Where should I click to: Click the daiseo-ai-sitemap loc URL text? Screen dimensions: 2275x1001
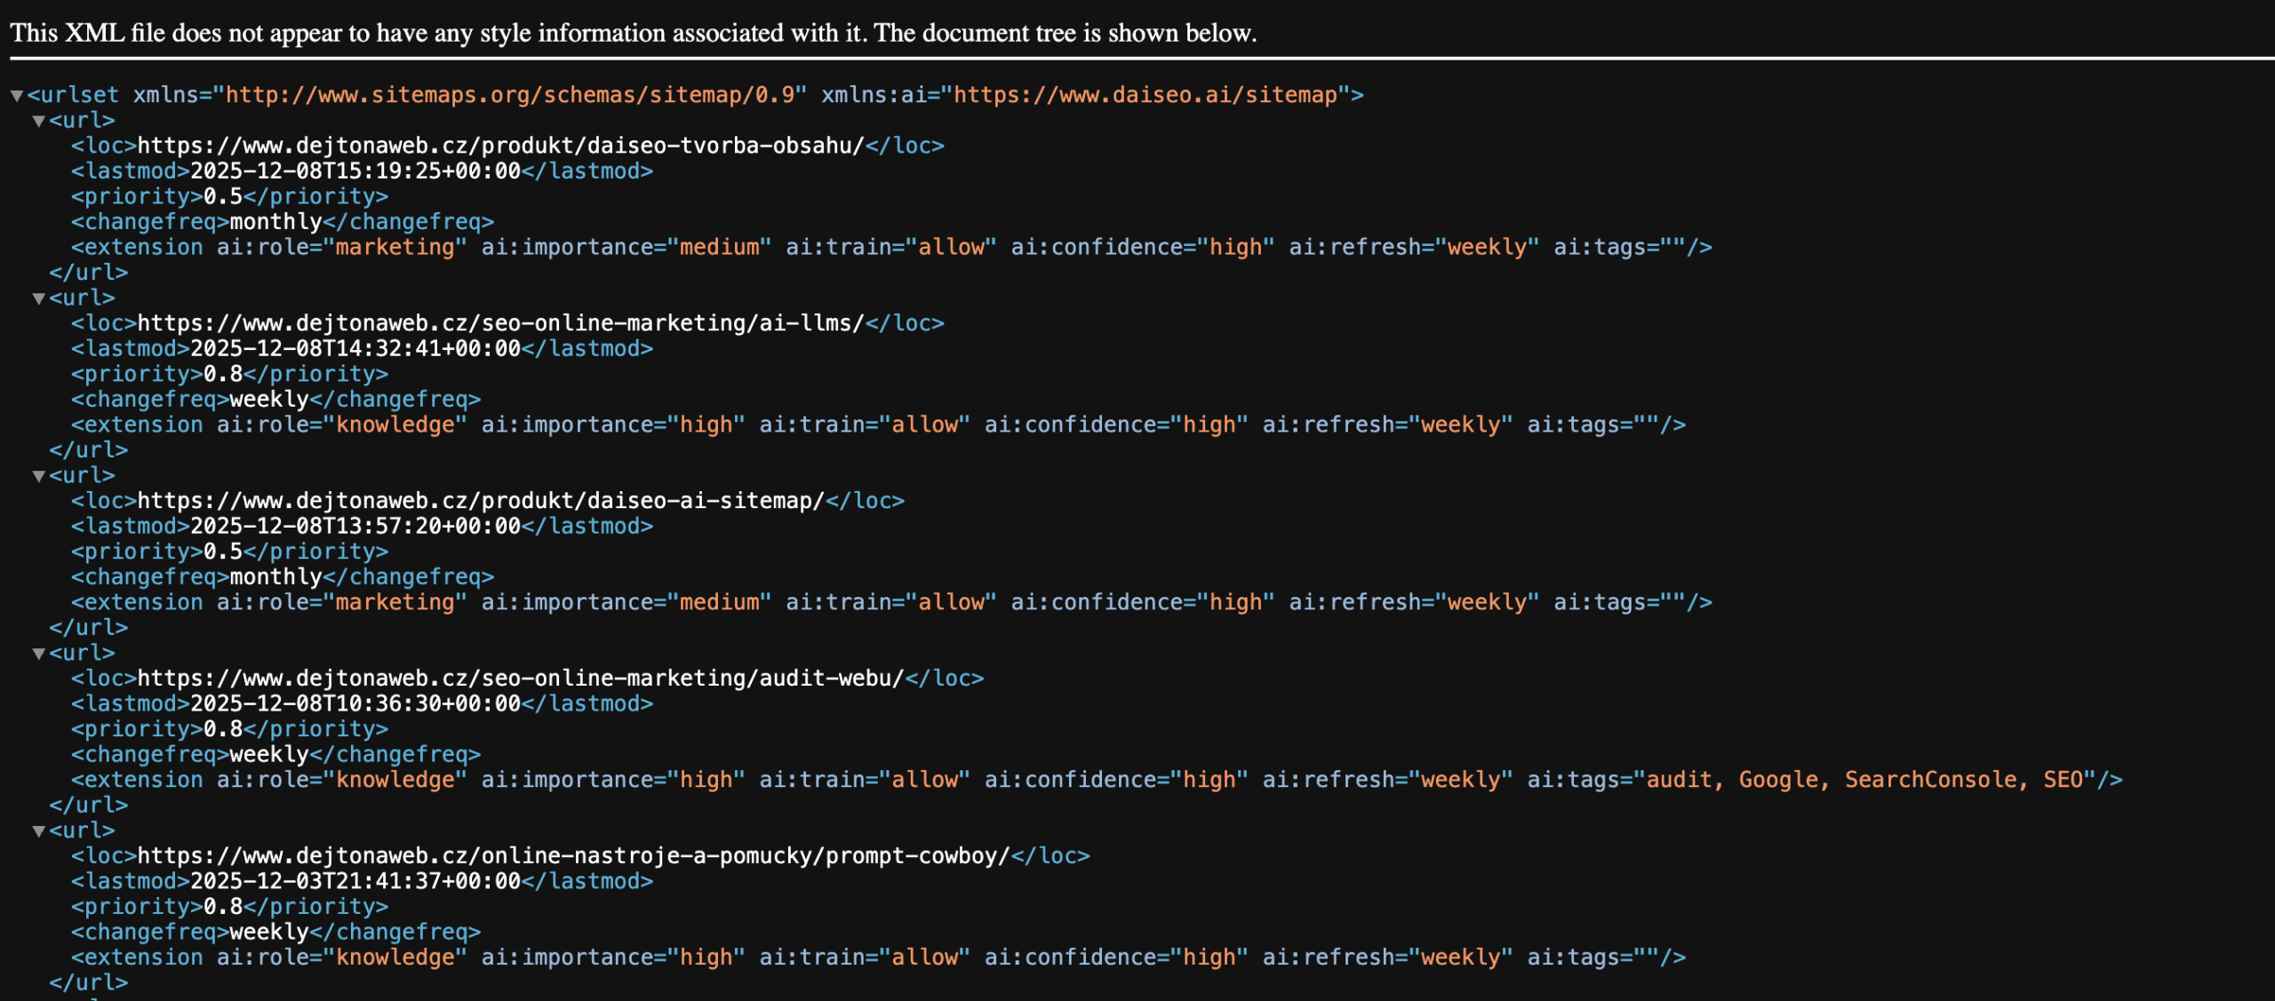pyautogui.click(x=481, y=501)
